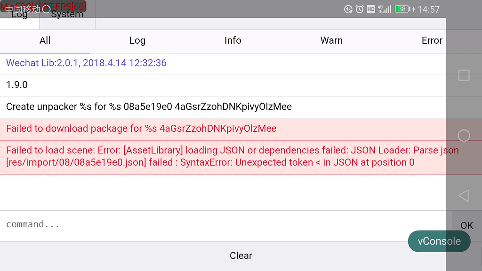The height and width of the screenshot is (271, 482).
Task: Click the Clear button
Action: (241, 255)
